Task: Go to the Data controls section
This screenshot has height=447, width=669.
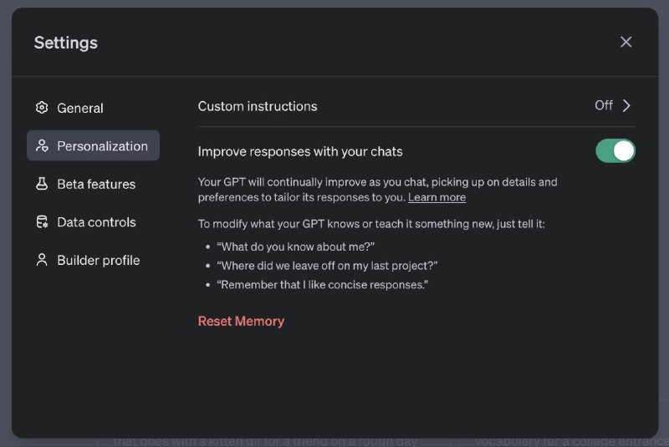Action: [x=96, y=222]
